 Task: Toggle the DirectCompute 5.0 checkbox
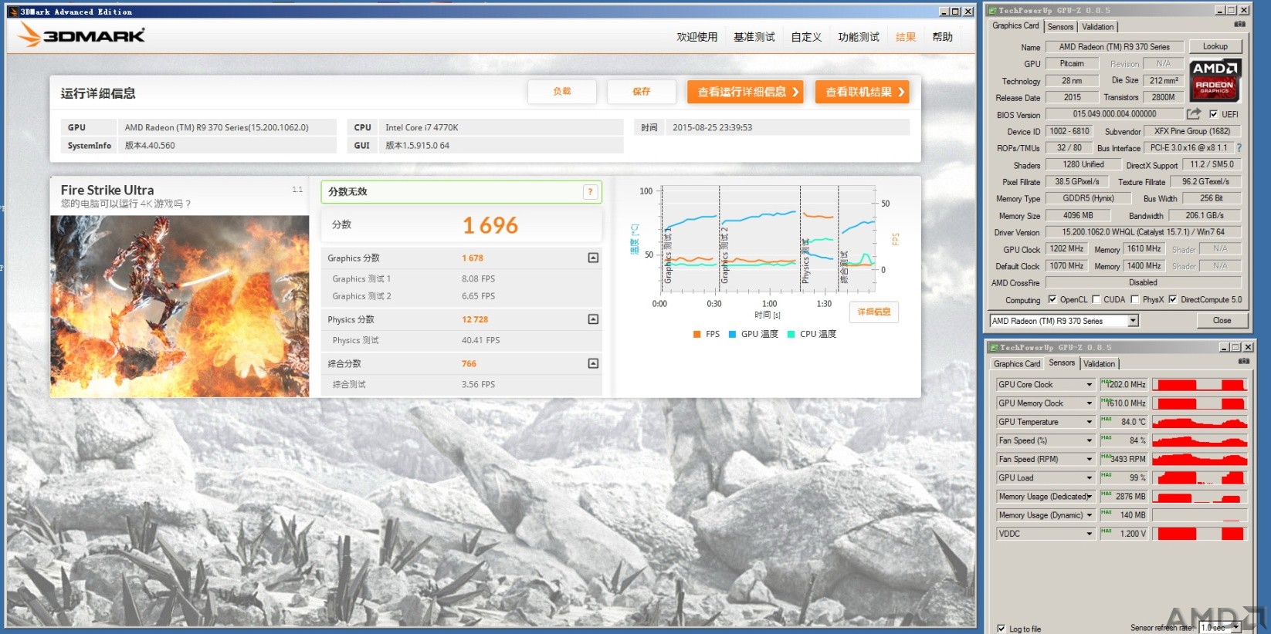pos(1173,299)
